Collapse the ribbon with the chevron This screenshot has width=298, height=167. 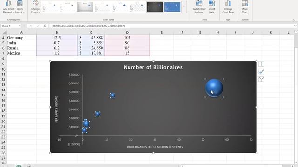tap(294, 20)
